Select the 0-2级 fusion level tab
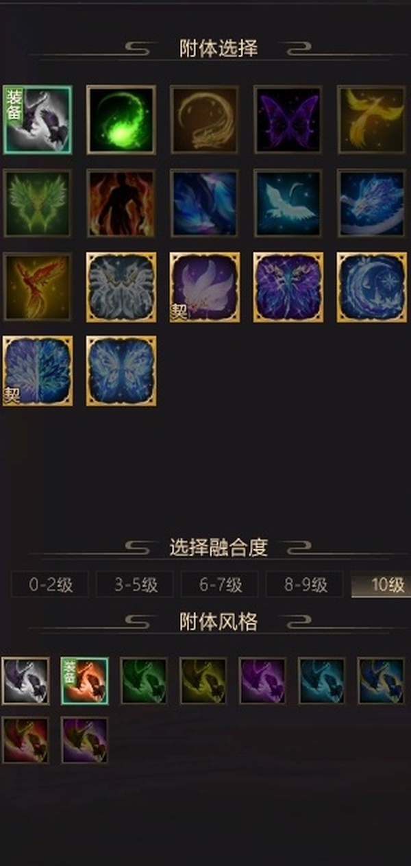The height and width of the screenshot is (866, 411). [x=50, y=585]
